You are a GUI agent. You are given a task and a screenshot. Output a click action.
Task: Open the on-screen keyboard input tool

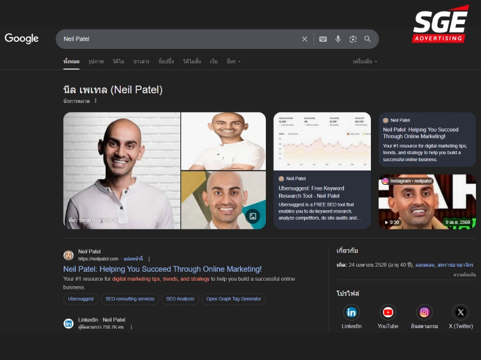tap(323, 39)
